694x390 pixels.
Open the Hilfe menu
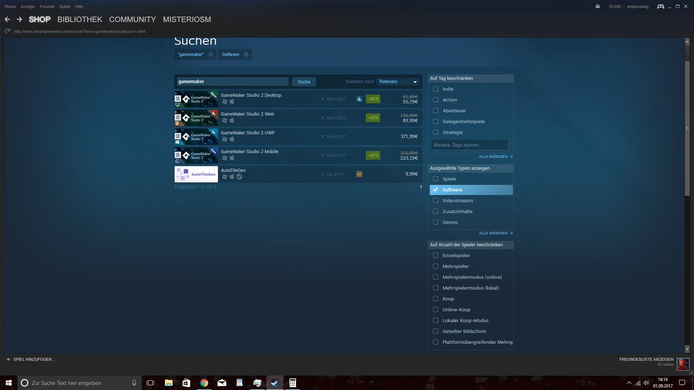click(x=79, y=6)
